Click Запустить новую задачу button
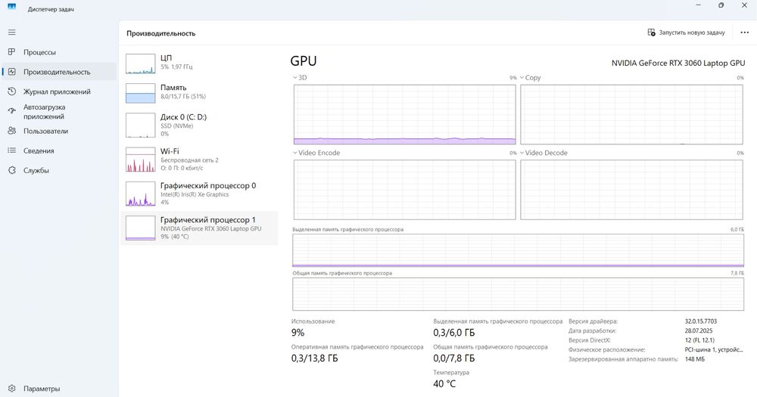The height and width of the screenshot is (397, 757). [687, 33]
